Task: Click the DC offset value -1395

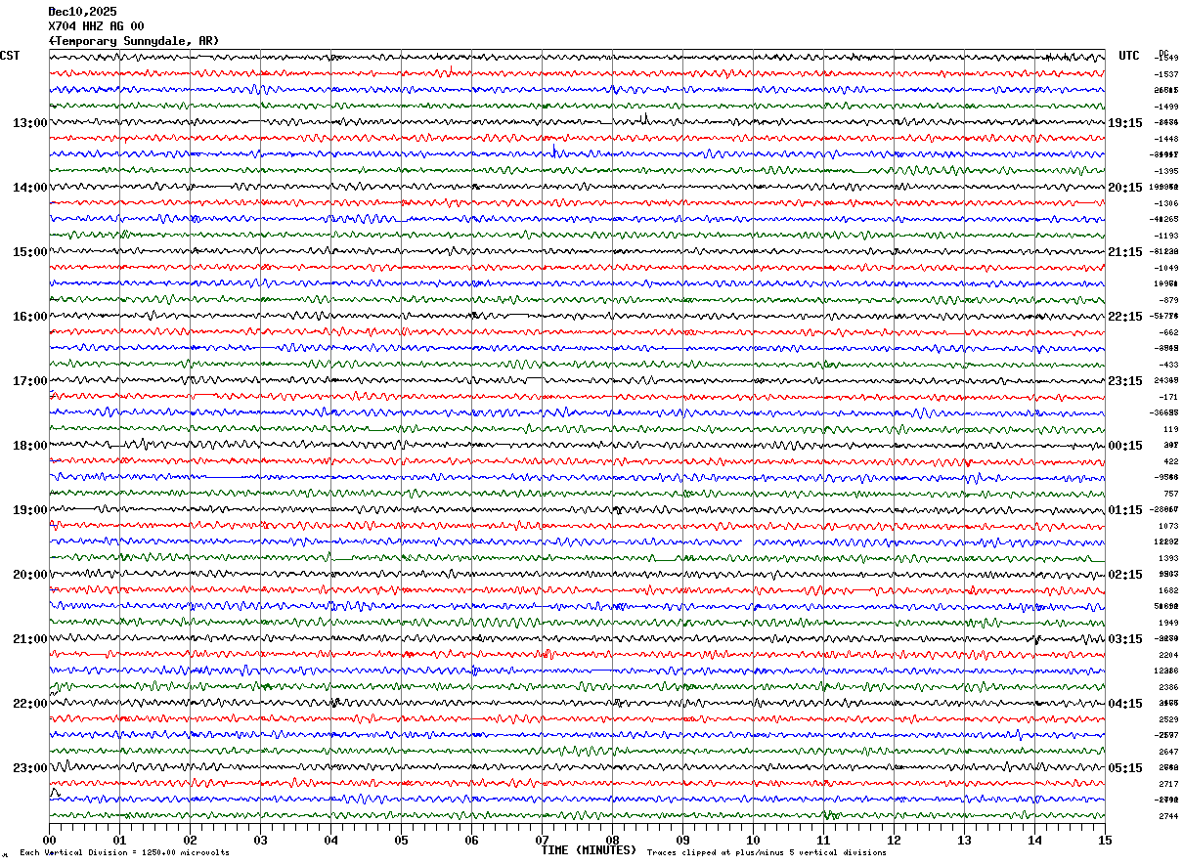Action: (x=1165, y=171)
